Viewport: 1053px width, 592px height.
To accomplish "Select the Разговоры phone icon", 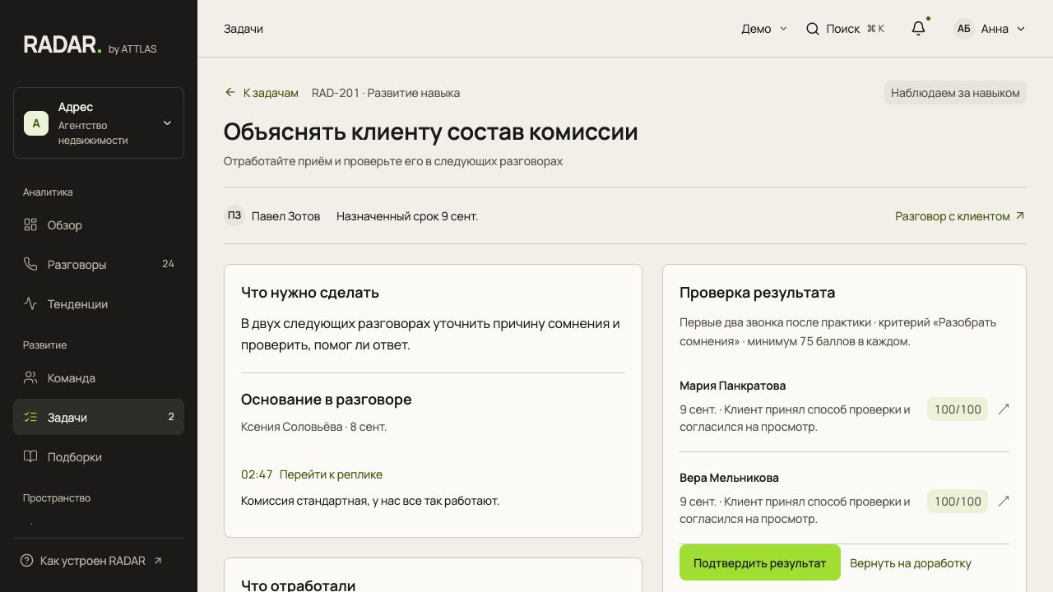I will [x=30, y=264].
